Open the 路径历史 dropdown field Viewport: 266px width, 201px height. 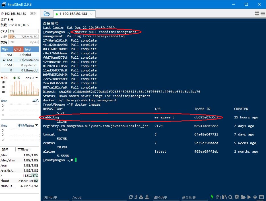166,197
